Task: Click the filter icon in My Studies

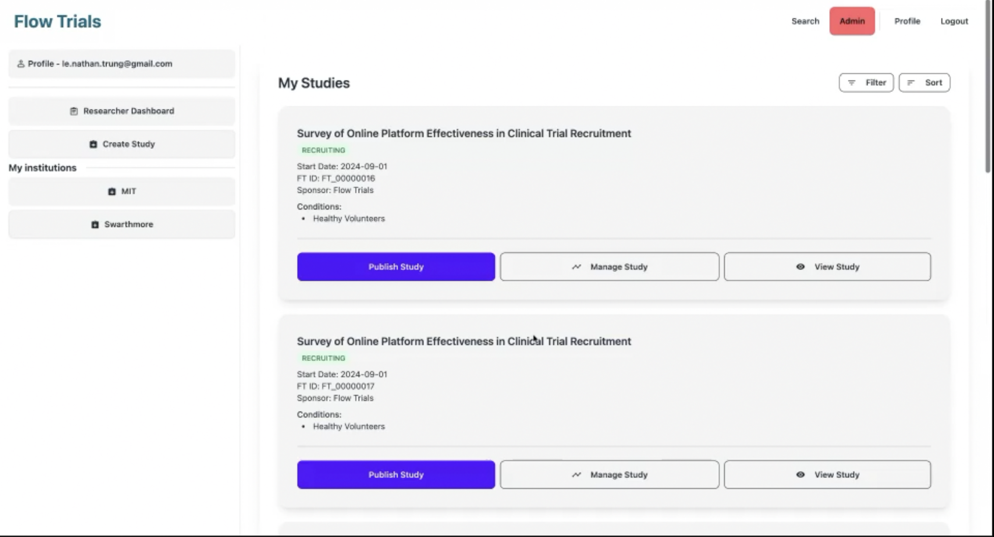Action: tap(852, 83)
